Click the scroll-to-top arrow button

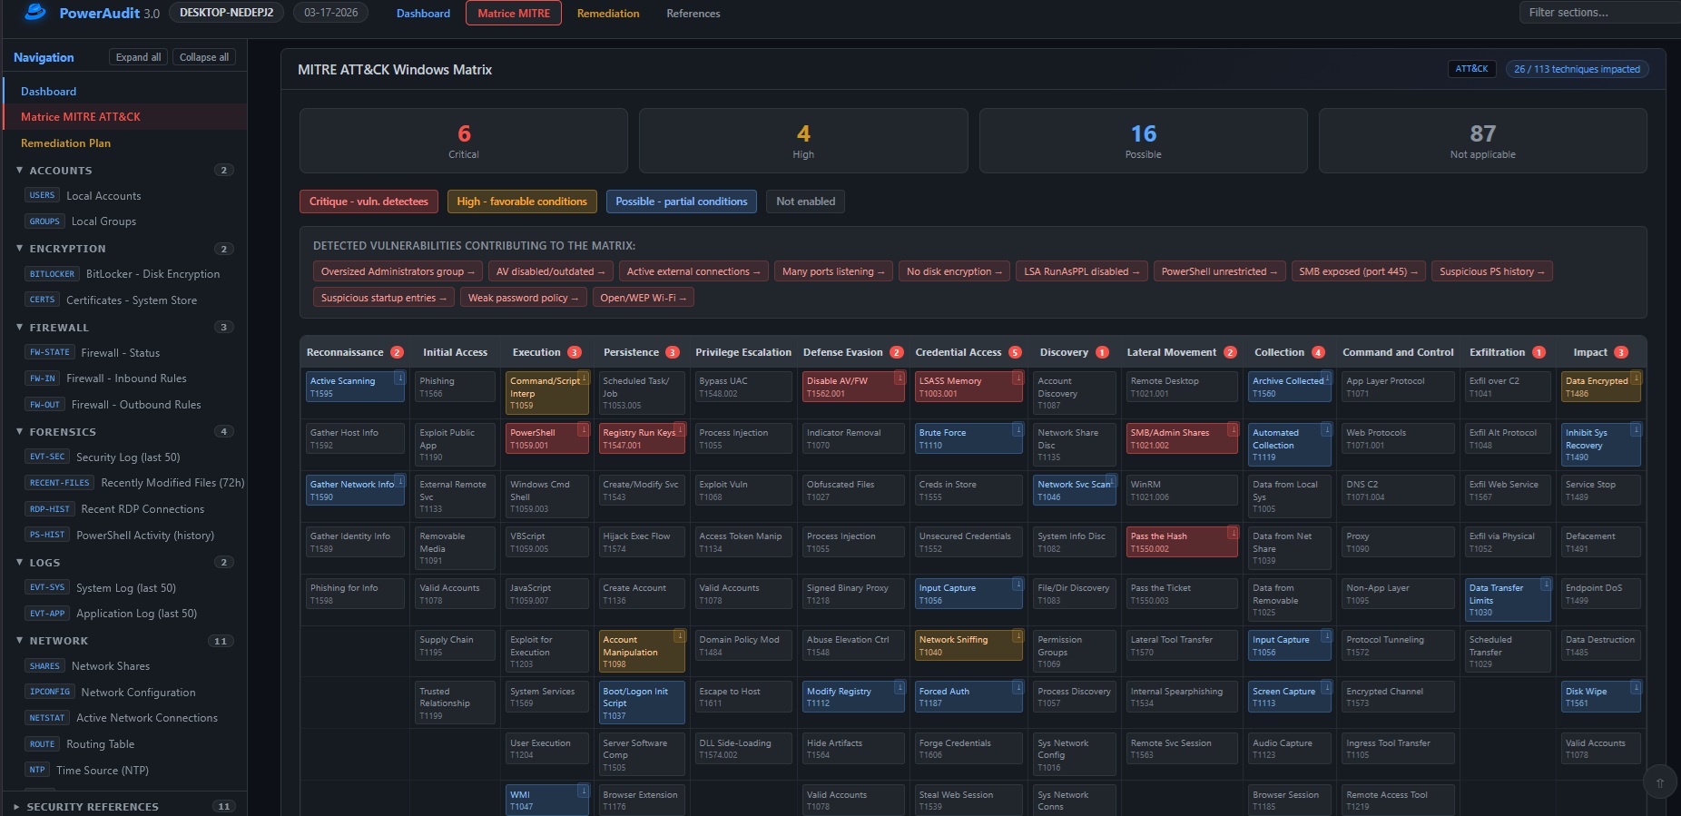(x=1659, y=782)
